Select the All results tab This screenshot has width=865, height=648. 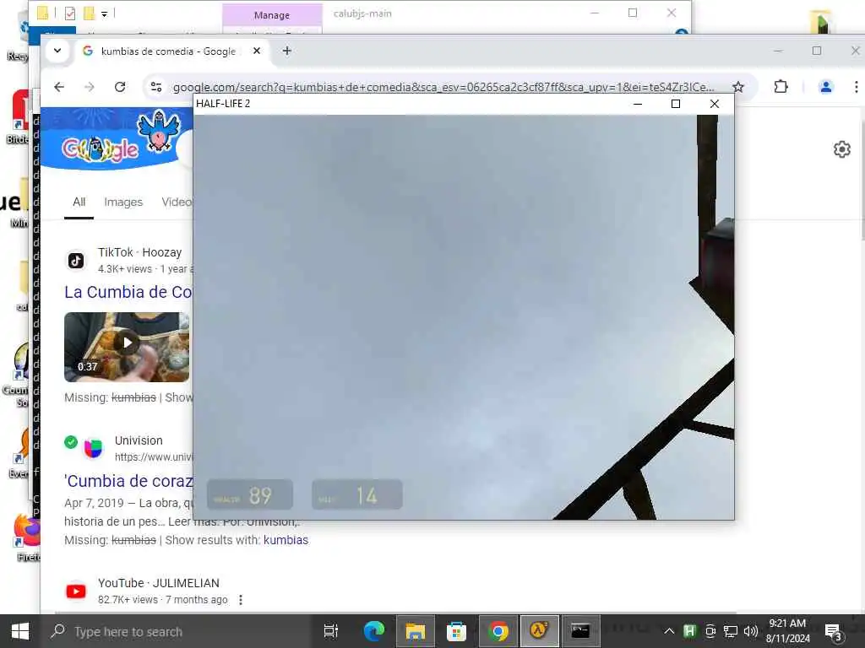tap(79, 202)
